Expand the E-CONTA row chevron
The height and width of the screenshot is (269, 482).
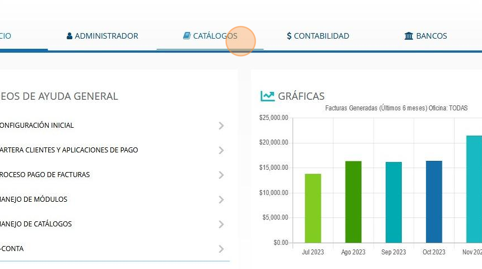(x=221, y=249)
